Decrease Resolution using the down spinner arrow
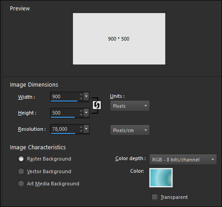This screenshot has width=222, height=207. pos(81,131)
